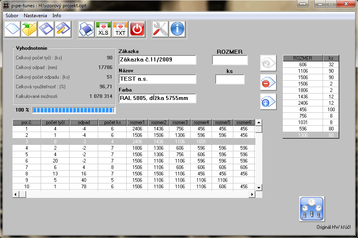
Task: Open settings with the wrench and screwdriver icon
Action: tap(160, 29)
